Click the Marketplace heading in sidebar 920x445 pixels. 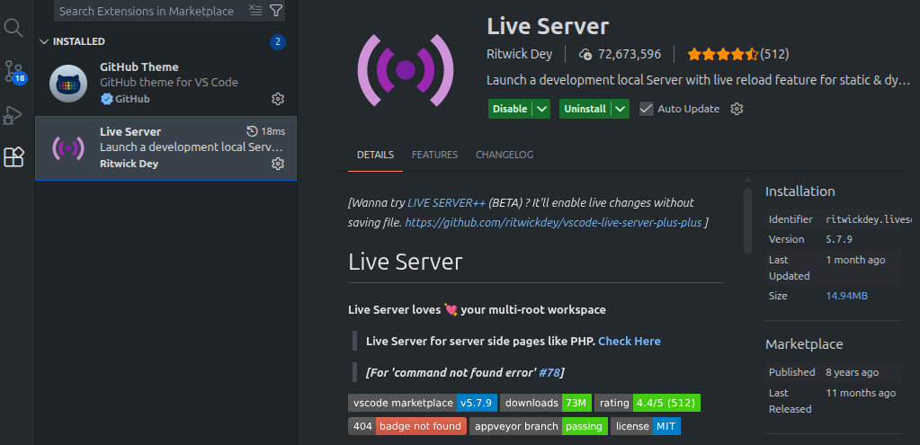[x=804, y=344]
